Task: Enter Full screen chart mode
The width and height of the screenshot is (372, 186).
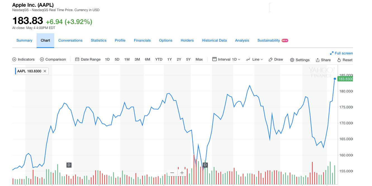Action: 332,53
